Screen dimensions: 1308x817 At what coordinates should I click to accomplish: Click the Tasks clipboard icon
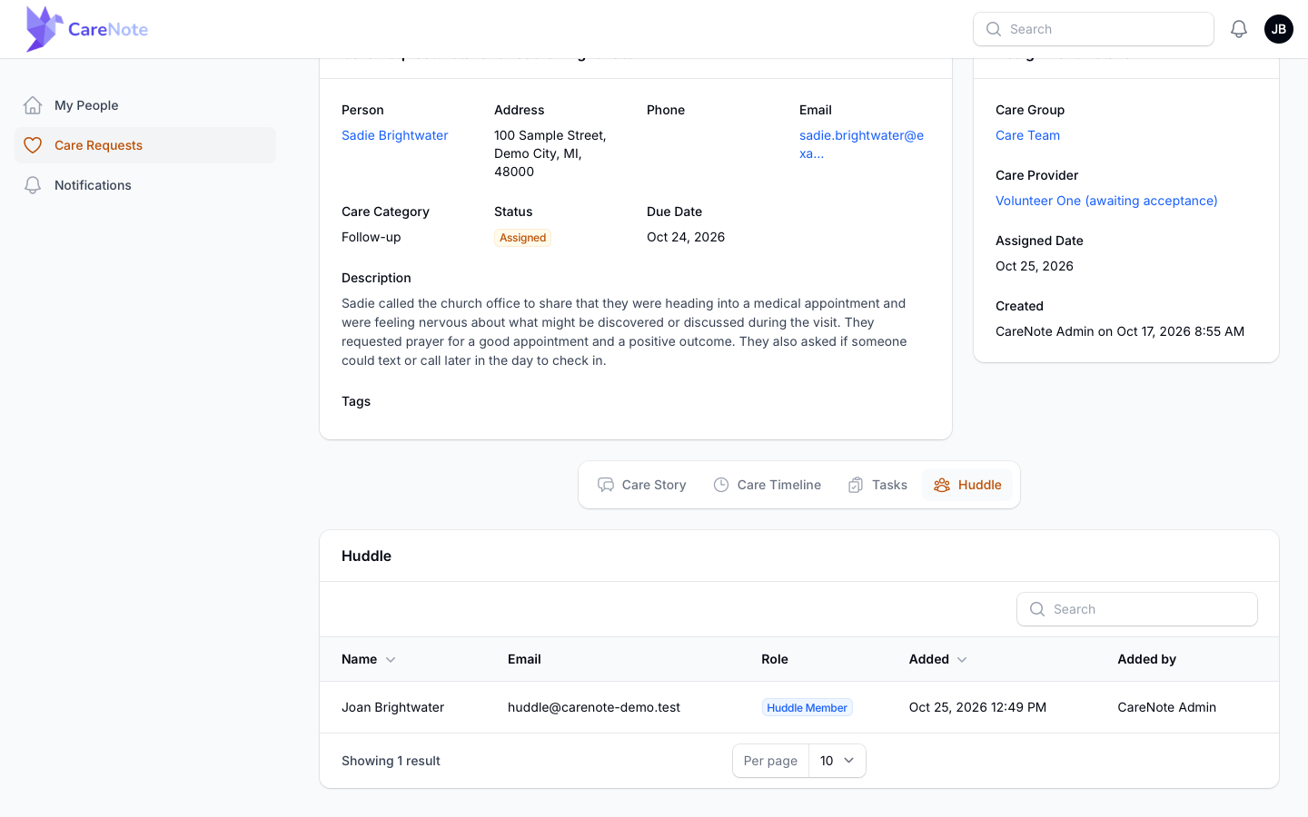tap(856, 485)
